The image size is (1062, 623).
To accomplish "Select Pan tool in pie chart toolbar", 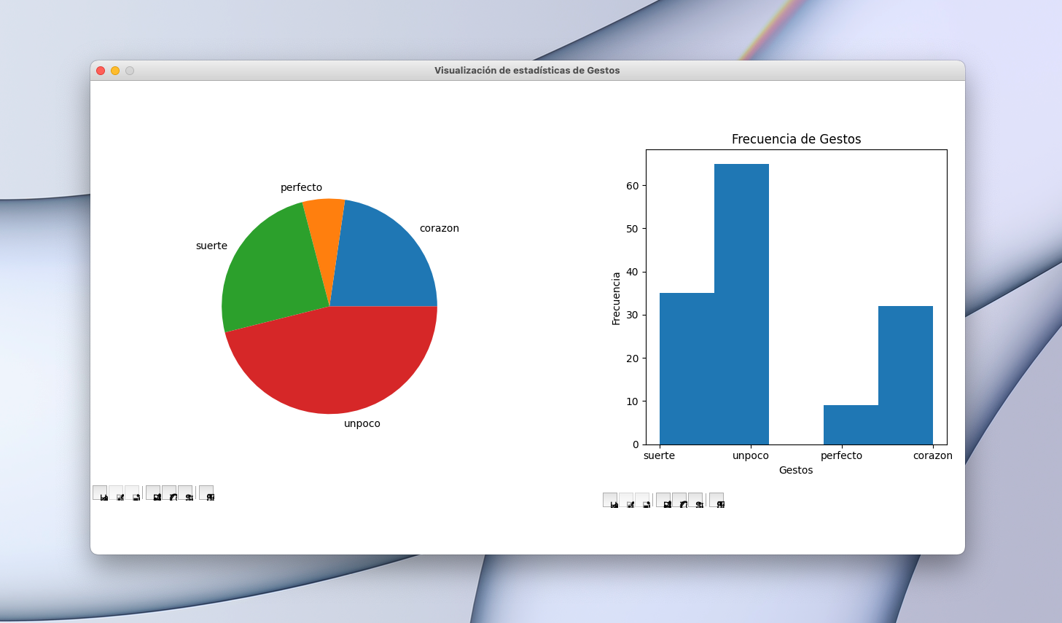I will [x=153, y=493].
